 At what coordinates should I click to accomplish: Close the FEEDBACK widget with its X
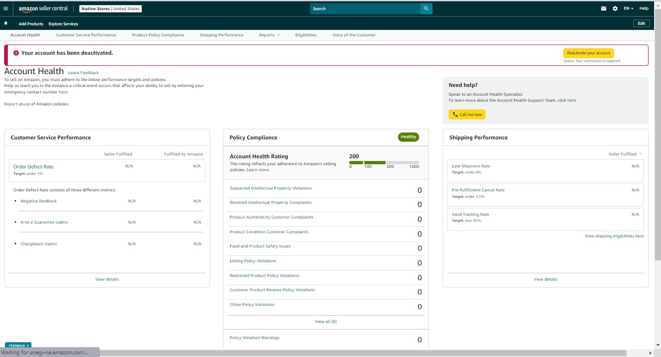(28, 345)
